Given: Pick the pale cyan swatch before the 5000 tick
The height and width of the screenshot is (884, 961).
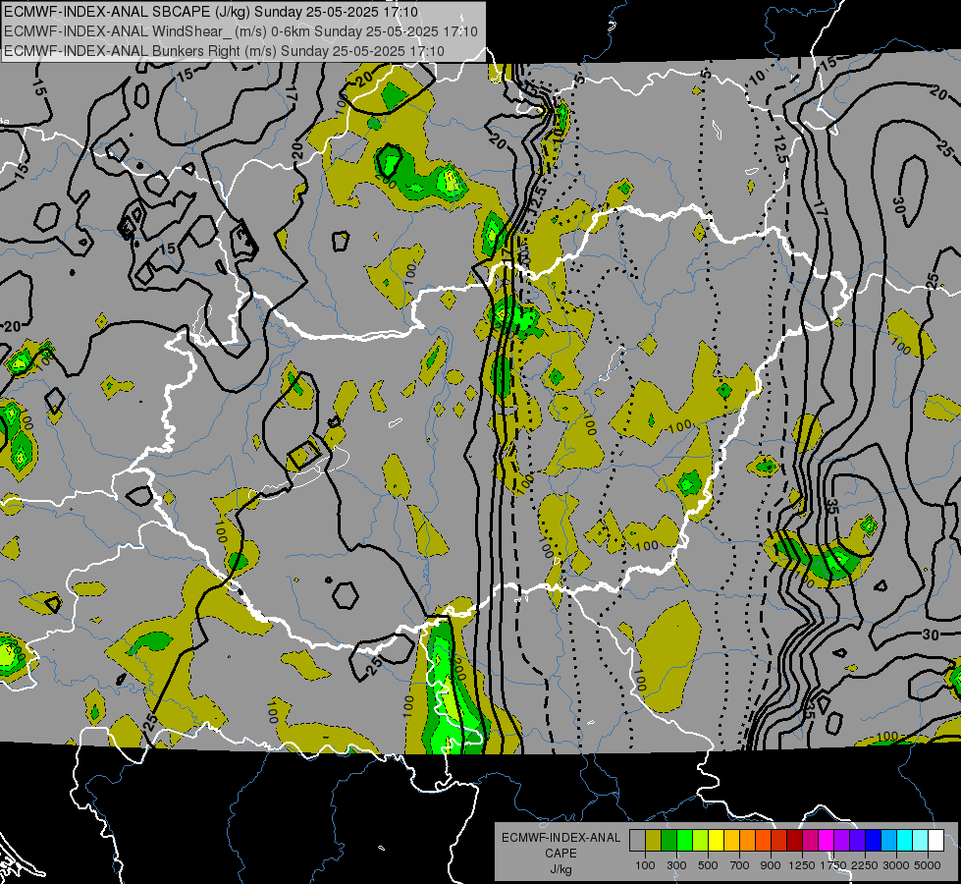Looking at the screenshot, I should point(921,840).
